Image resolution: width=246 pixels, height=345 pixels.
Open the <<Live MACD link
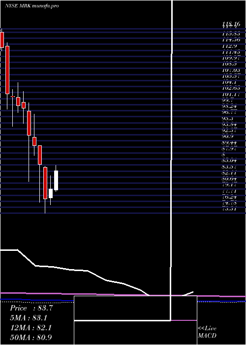click(x=207, y=332)
